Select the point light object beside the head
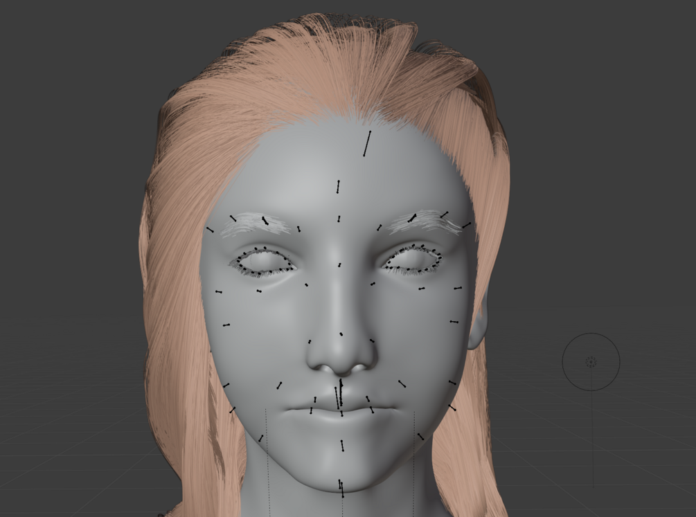The image size is (696, 517). click(591, 362)
